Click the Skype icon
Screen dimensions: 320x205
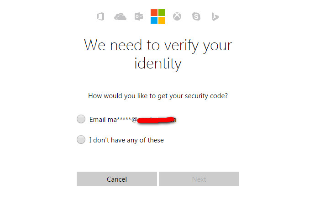196,17
